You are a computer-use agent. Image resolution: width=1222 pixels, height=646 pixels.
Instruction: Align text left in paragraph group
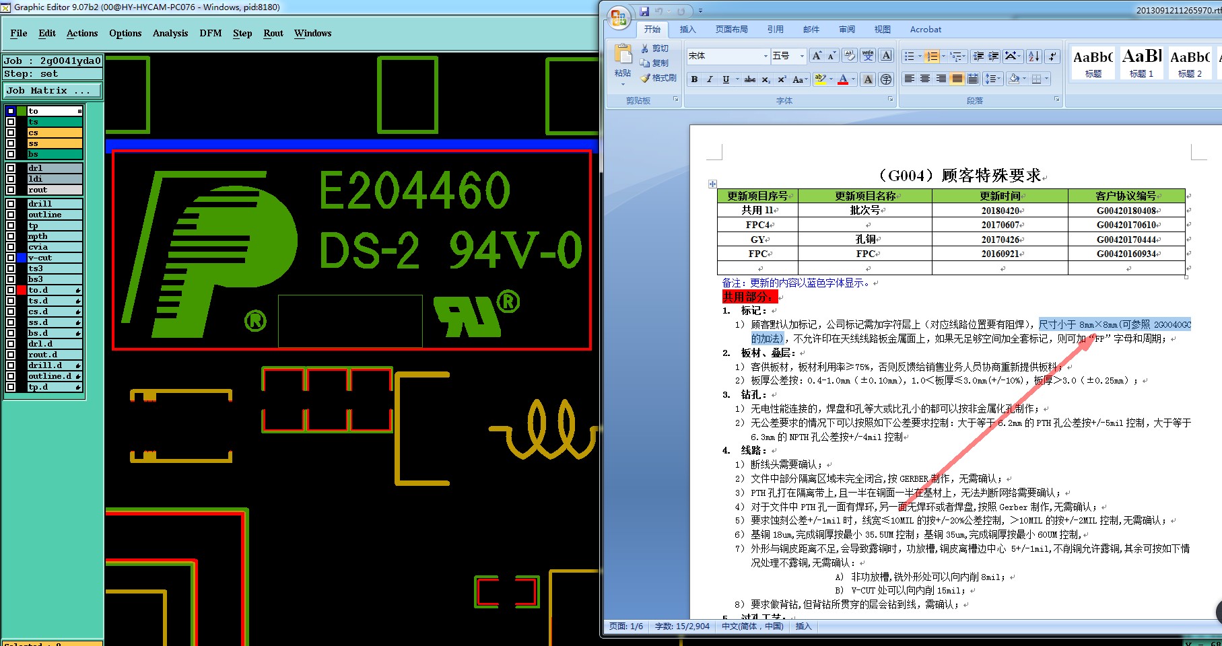909,79
